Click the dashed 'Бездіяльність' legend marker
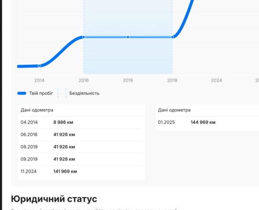This screenshot has height=210, width=259. coord(62,93)
